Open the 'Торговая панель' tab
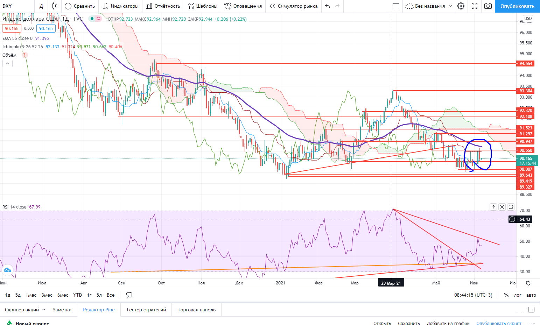The image size is (540, 325). 196,310
